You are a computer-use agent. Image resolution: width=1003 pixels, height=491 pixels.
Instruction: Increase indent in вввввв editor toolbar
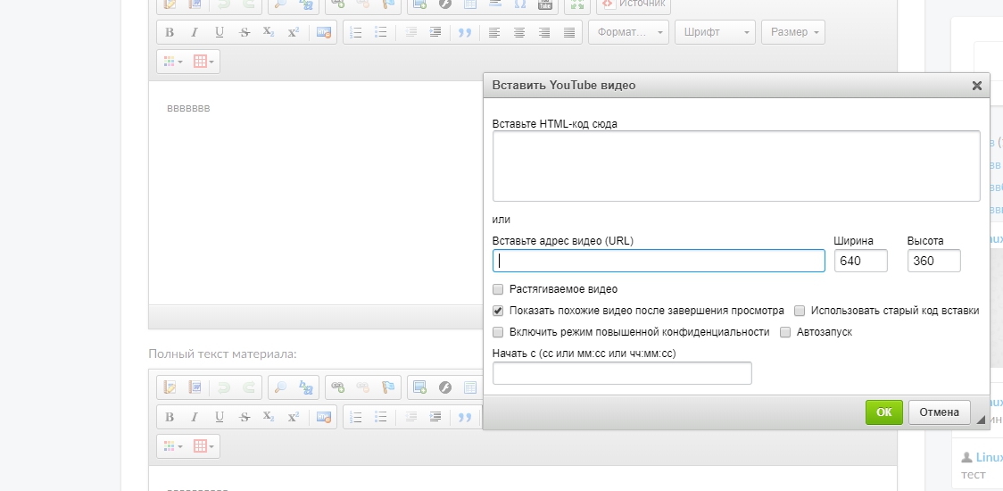click(x=435, y=33)
